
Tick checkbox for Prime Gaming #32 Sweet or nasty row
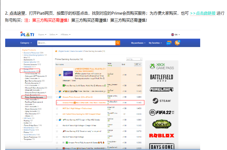pyautogui.click(x=57, y=131)
